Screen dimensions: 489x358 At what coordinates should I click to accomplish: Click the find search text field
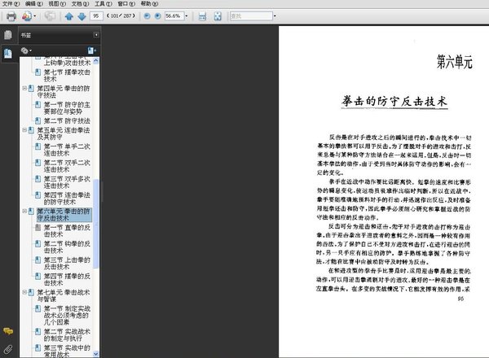pos(251,16)
